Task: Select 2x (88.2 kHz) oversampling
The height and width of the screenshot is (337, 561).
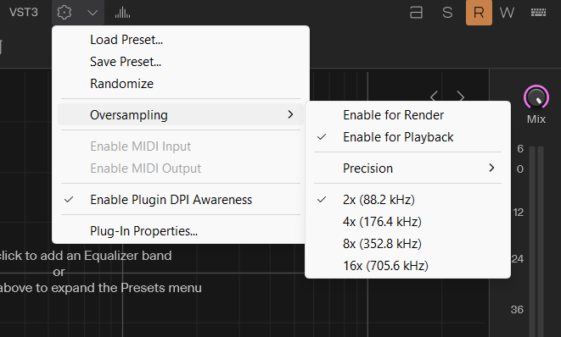Action: pos(407,200)
